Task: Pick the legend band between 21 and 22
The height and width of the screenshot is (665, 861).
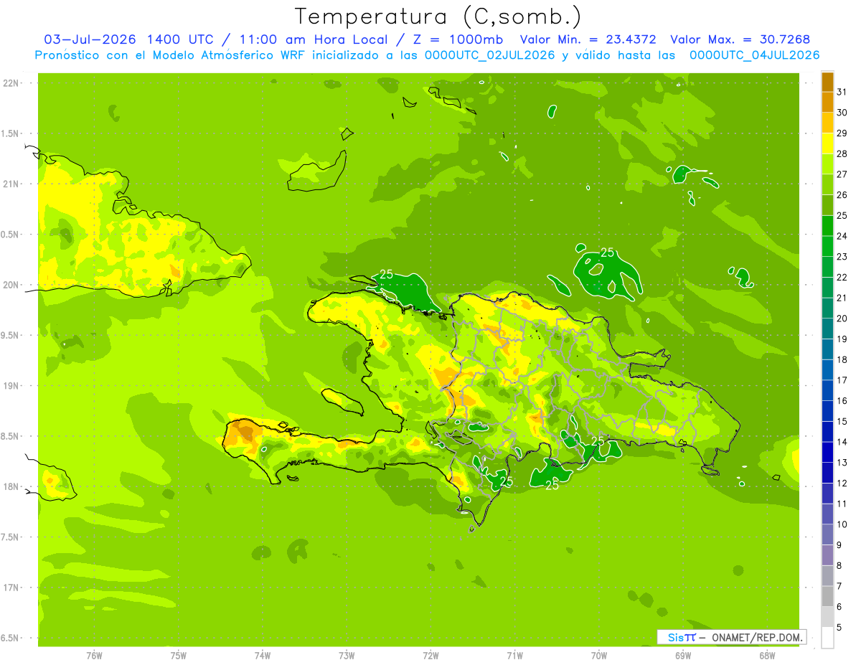Action: coord(827,288)
